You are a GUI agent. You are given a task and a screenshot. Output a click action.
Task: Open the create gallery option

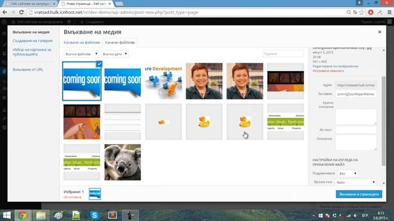tap(33, 41)
